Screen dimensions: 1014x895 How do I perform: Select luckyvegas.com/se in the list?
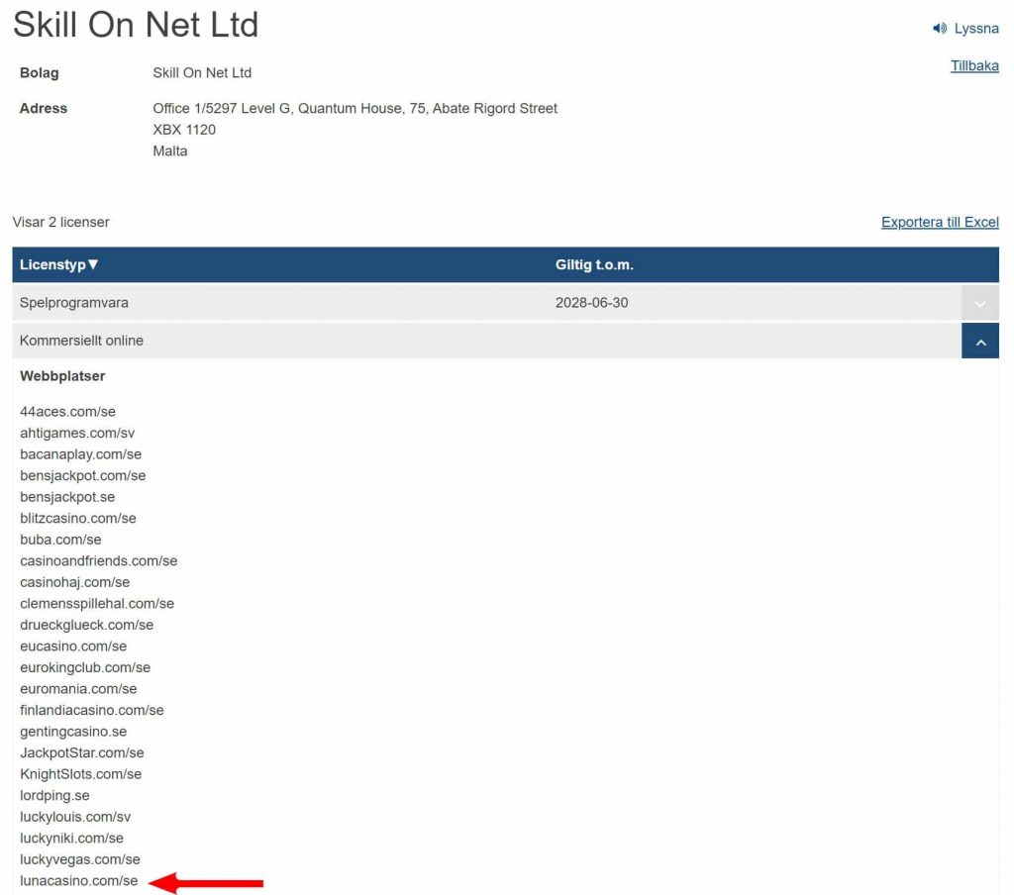[80, 859]
